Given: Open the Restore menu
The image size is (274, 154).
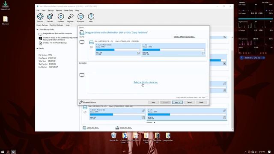Looking at the screenshot, I should coord(59,10).
